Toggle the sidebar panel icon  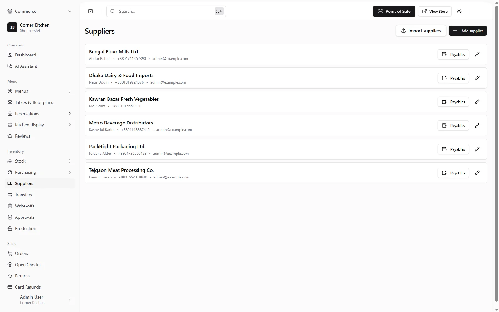click(x=90, y=11)
